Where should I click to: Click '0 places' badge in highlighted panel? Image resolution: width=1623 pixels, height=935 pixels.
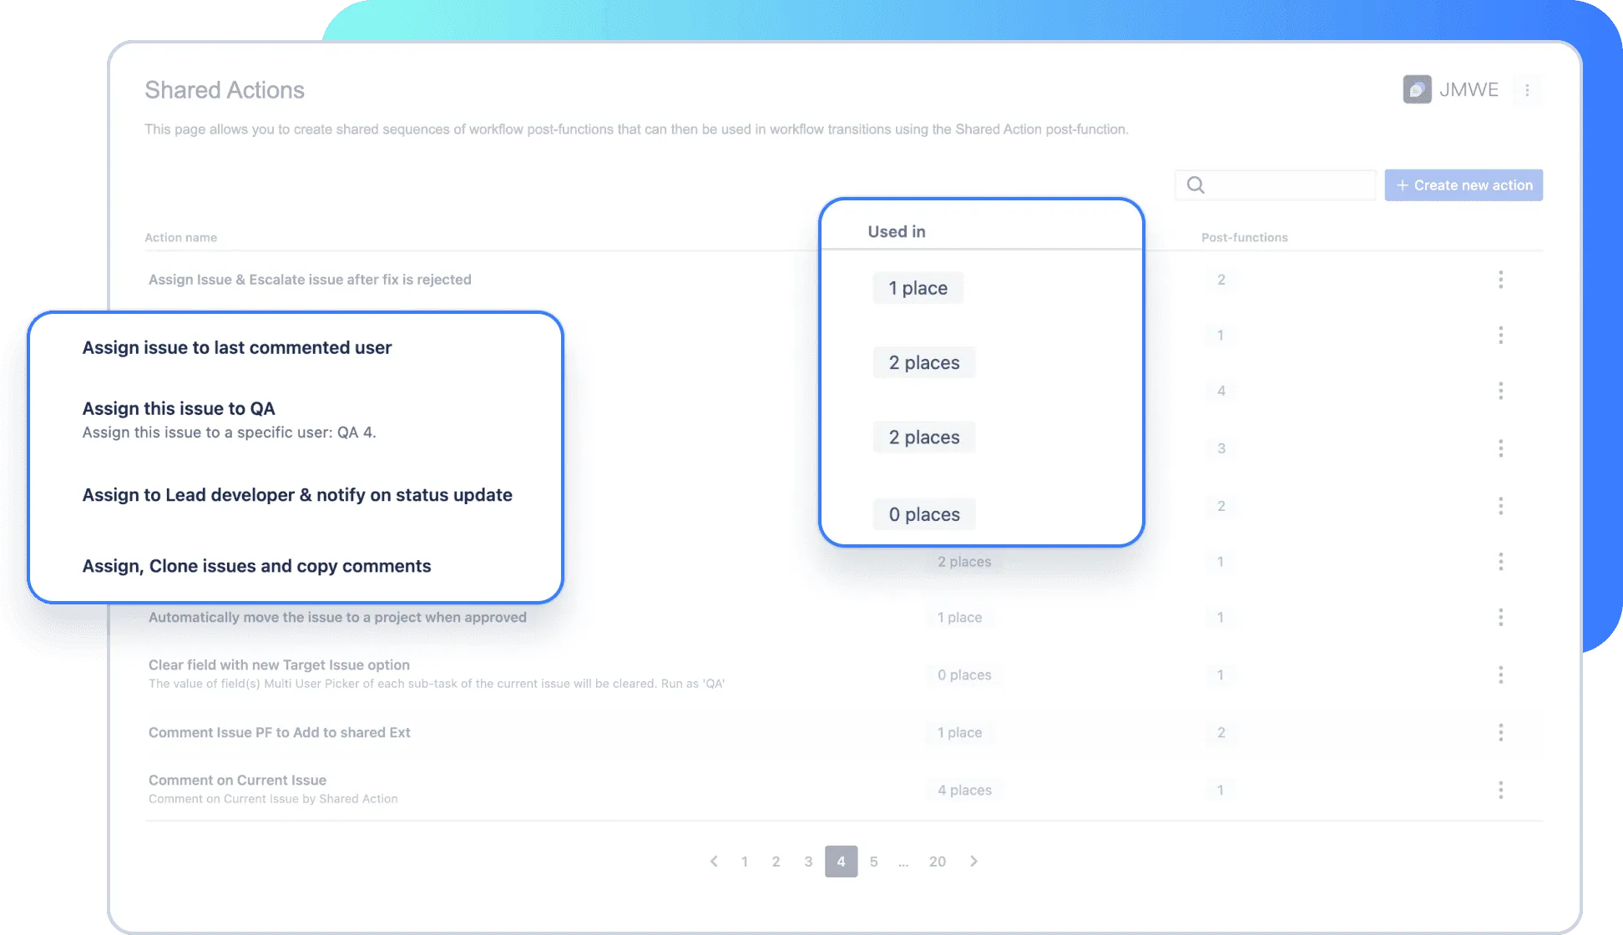point(924,514)
